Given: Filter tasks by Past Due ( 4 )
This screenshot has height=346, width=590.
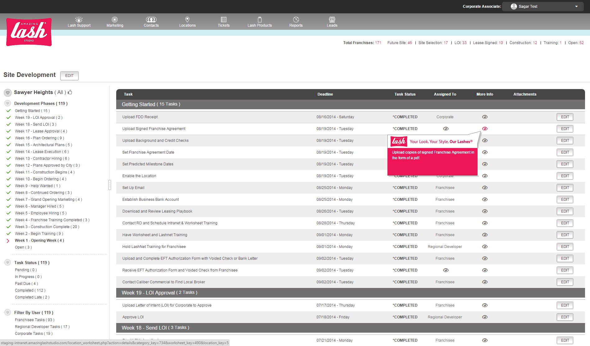Looking at the screenshot, I should point(26,284).
